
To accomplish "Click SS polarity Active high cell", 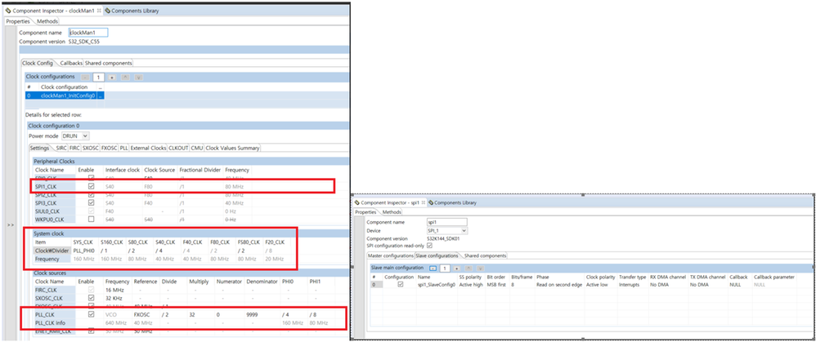I will click(470, 284).
